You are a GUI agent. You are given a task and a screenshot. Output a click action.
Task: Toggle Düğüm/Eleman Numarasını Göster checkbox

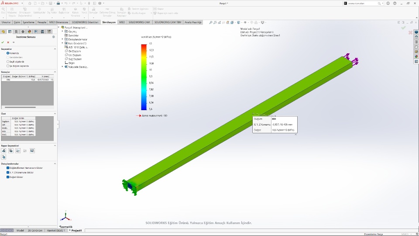tap(8, 168)
